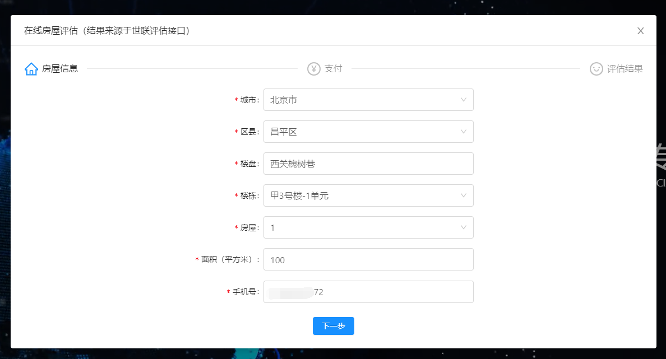Focus the 楼盘 input with 西关槐树巷

368,164
